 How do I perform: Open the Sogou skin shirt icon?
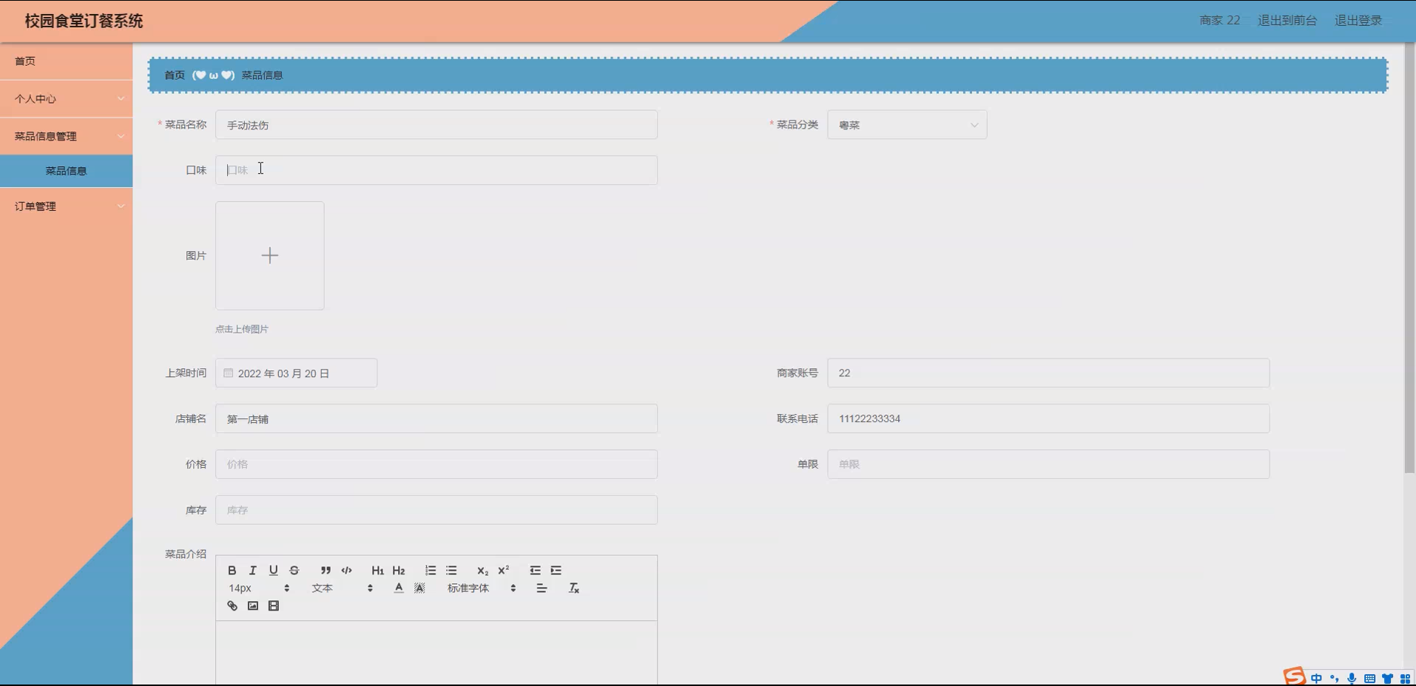click(x=1387, y=679)
